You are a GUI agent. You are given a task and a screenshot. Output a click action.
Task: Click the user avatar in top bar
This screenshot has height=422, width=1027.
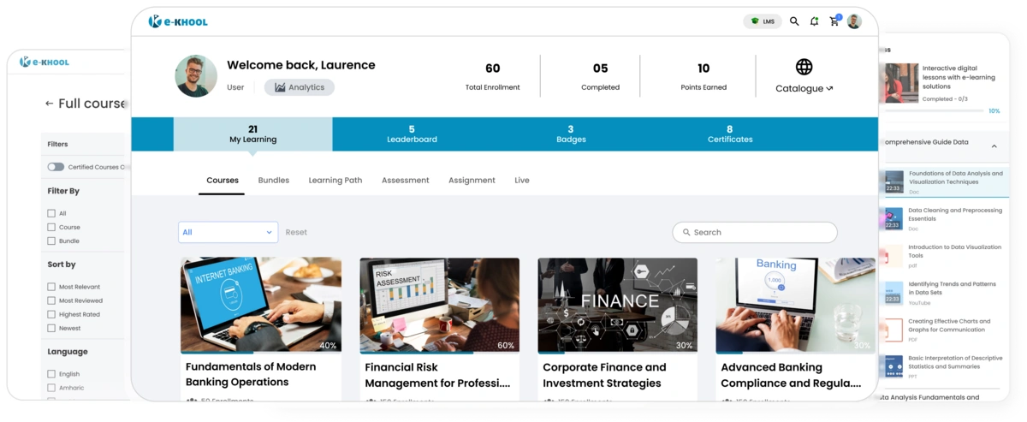[x=854, y=21]
